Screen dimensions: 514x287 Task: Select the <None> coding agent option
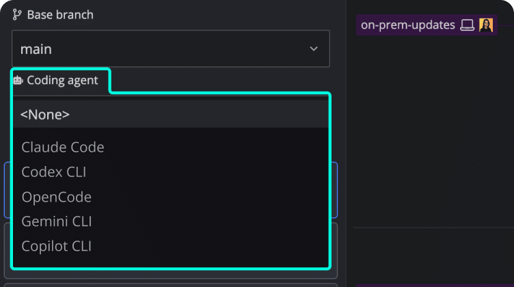coord(45,114)
